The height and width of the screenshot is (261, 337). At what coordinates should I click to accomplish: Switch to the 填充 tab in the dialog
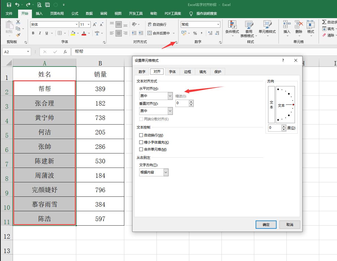(203, 72)
